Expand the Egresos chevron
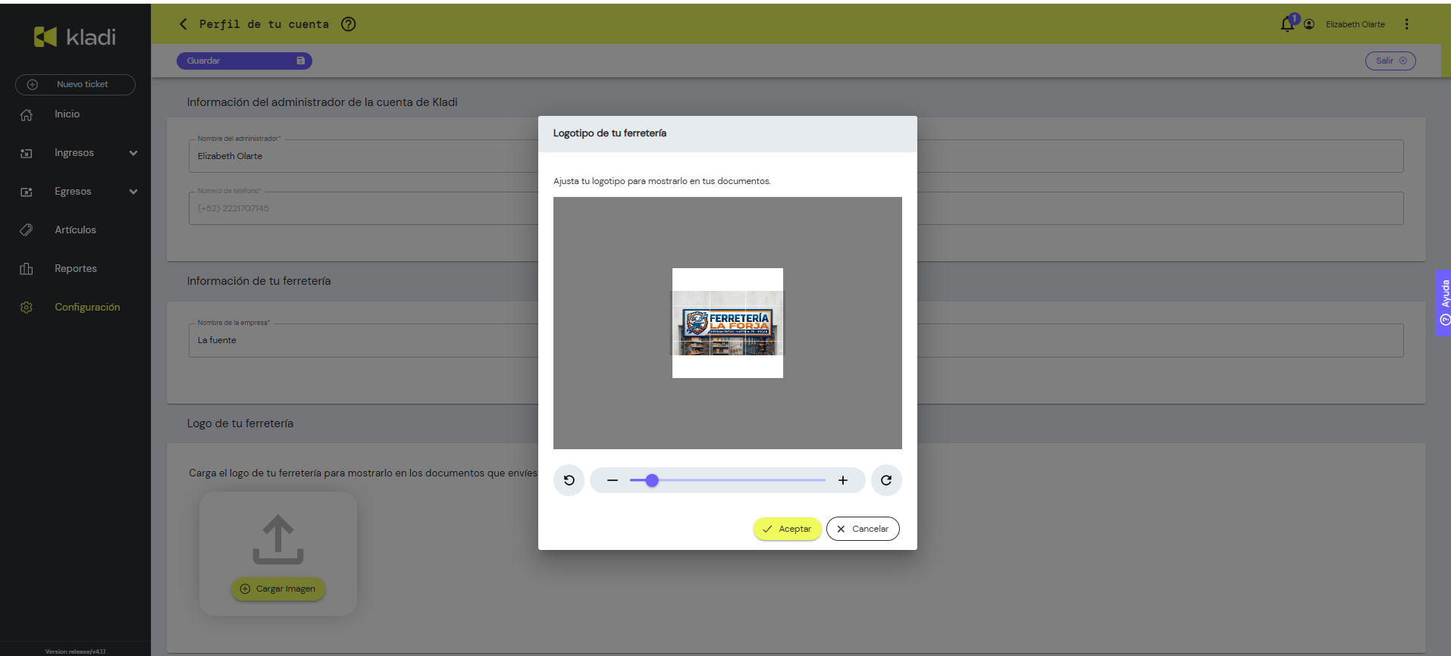 [x=133, y=192]
